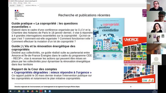Open the Aide menu
The width and height of the screenshot is (166, 93).
(x=29, y=3)
